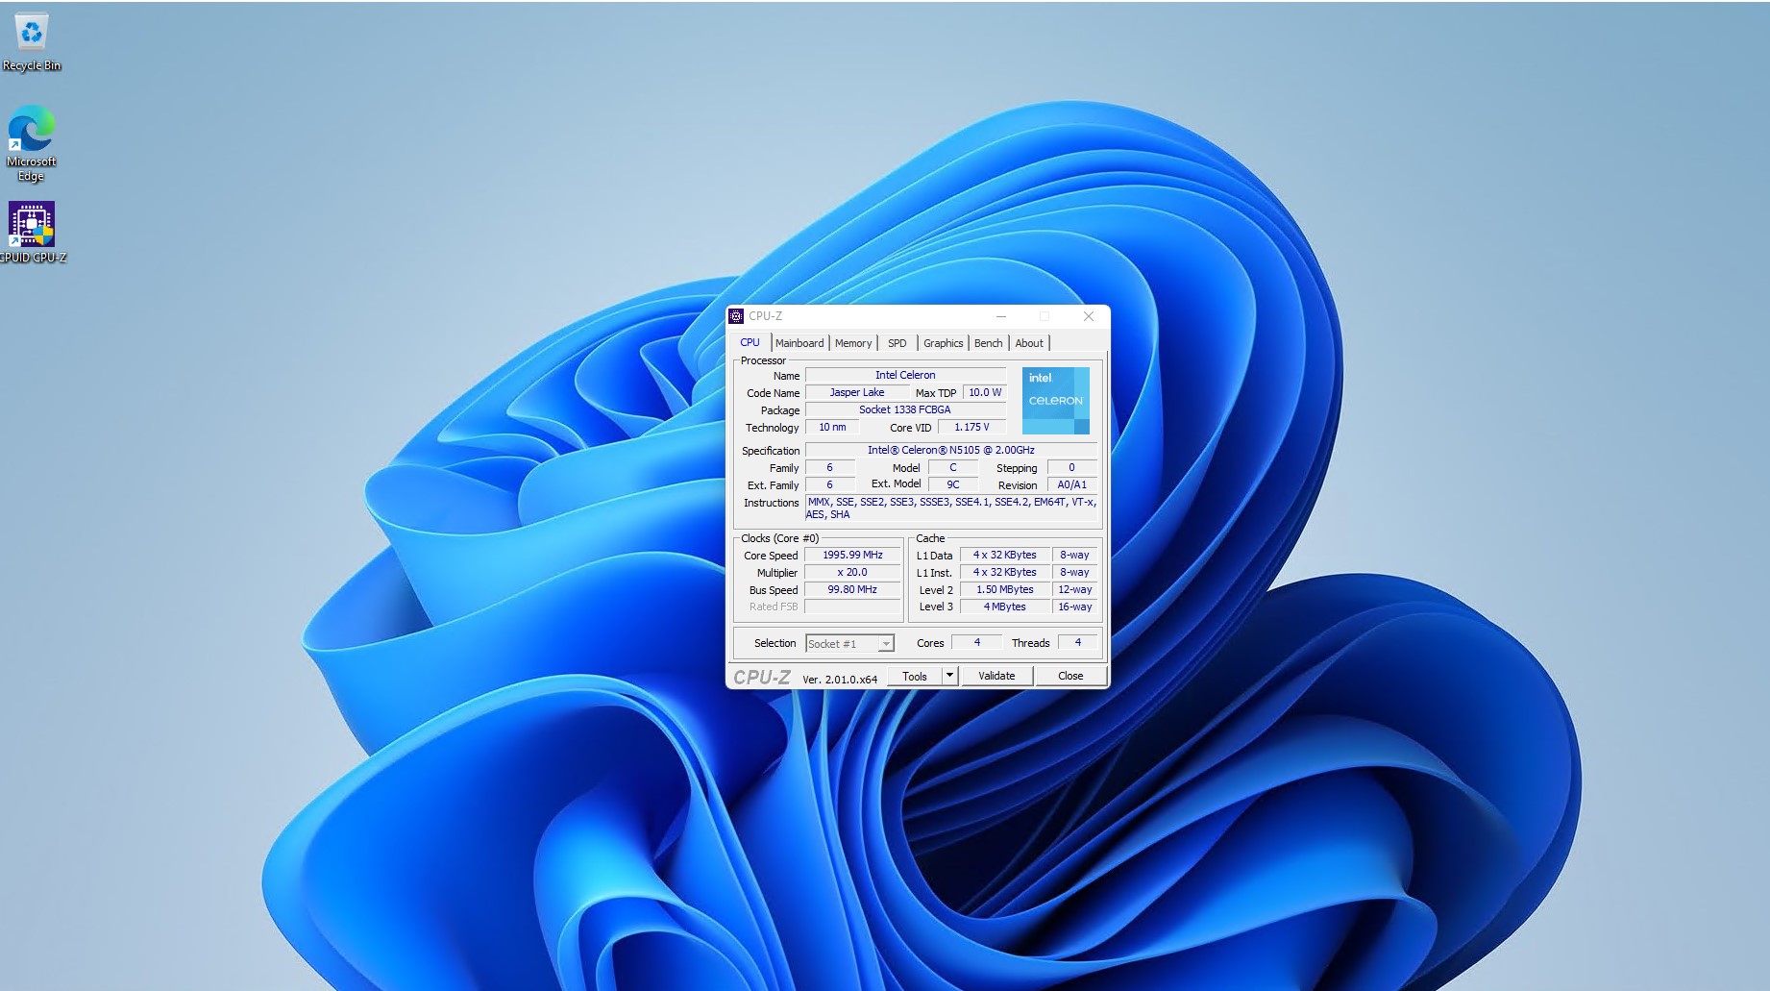This screenshot has height=991, width=1770.
Task: Expand the Tools button dropdown arrow
Action: [x=949, y=676]
